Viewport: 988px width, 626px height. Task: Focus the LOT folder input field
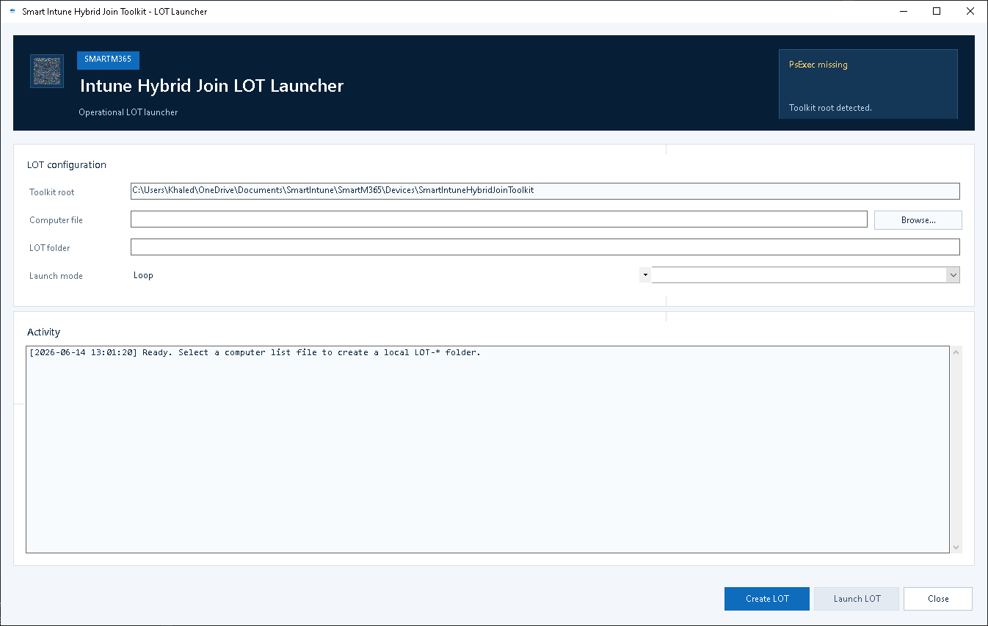(x=545, y=247)
